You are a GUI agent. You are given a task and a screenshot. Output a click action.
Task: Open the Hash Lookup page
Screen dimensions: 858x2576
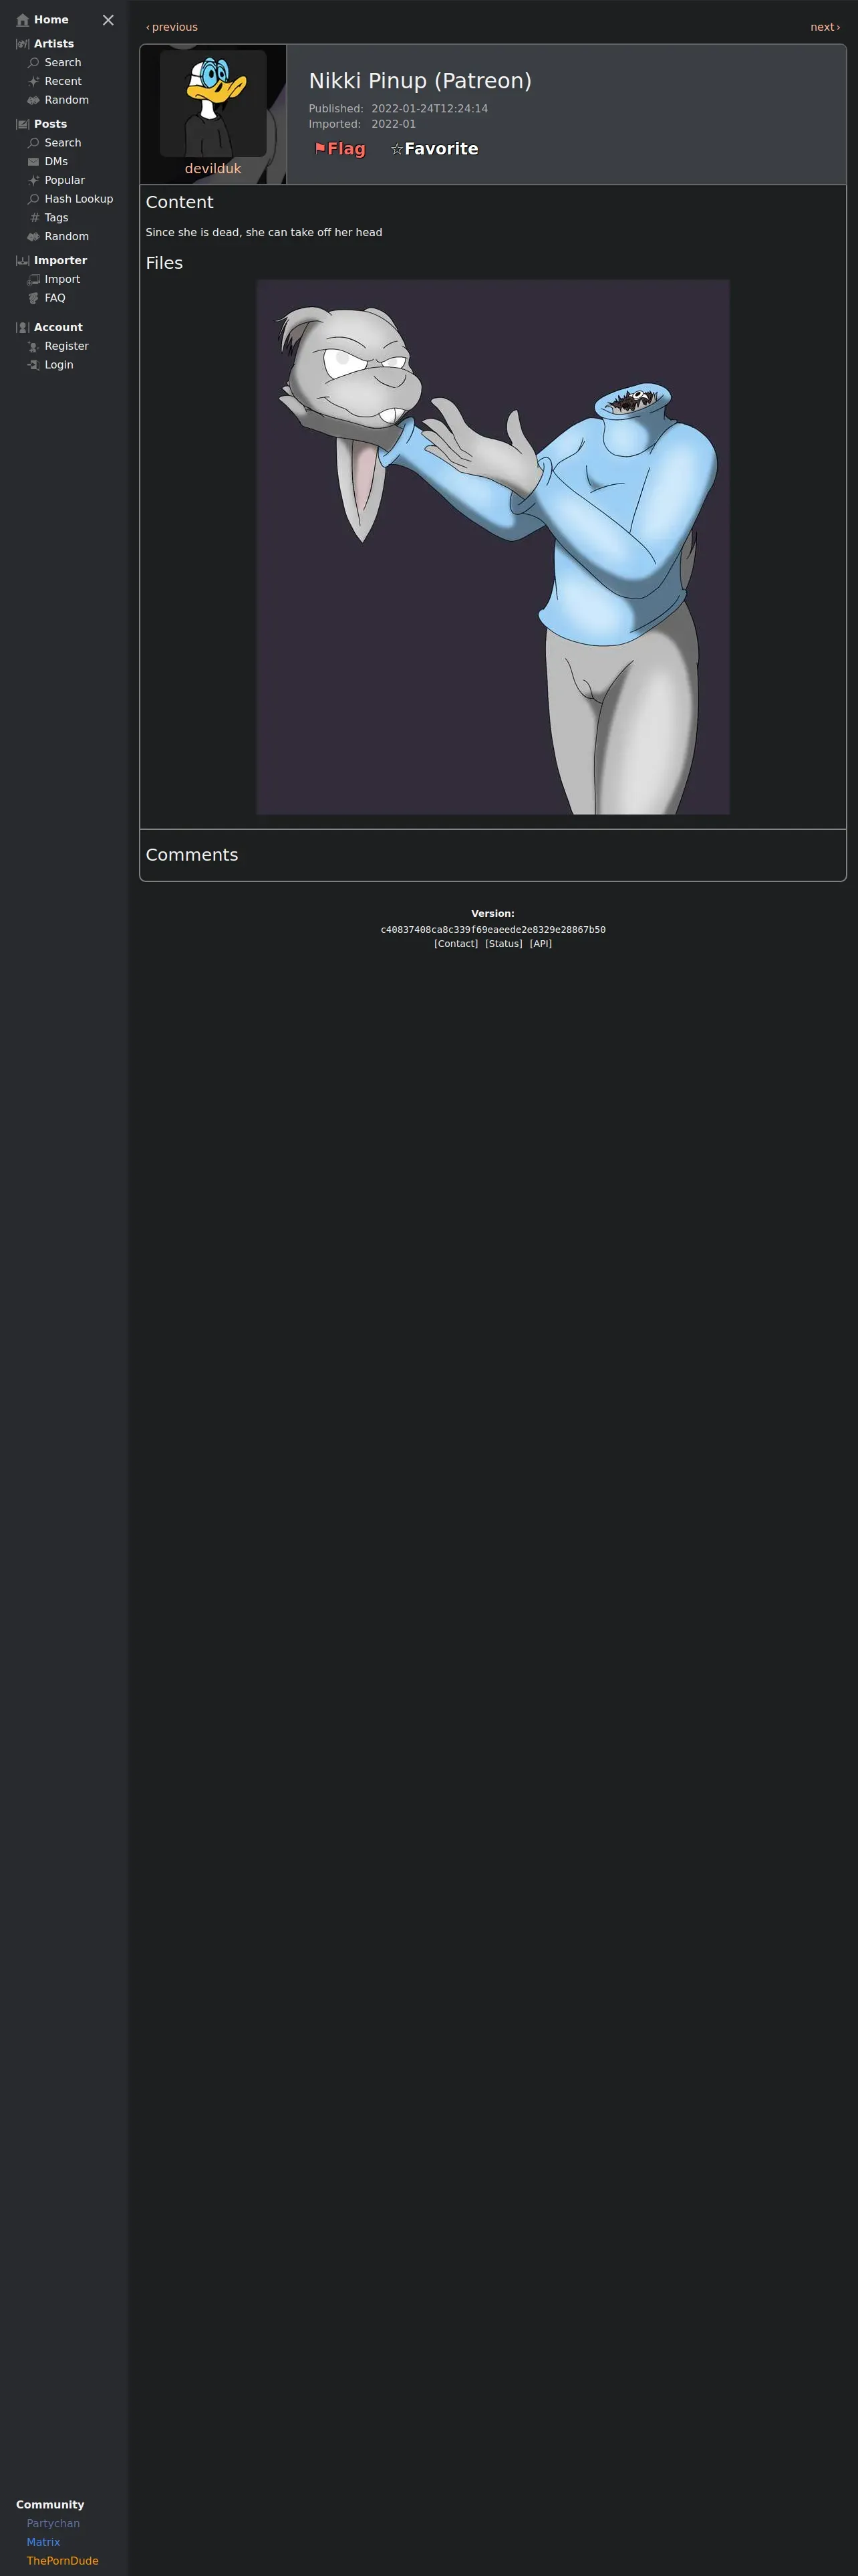[79, 199]
